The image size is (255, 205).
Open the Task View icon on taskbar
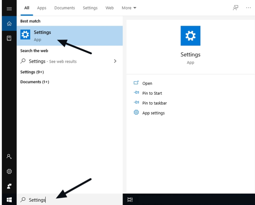pyautogui.click(x=130, y=200)
